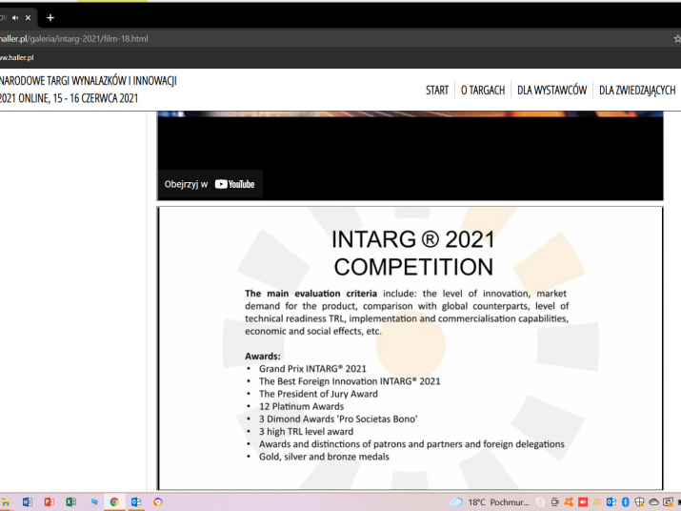Open Excel from the taskbar
The image size is (681, 511).
coord(70,501)
